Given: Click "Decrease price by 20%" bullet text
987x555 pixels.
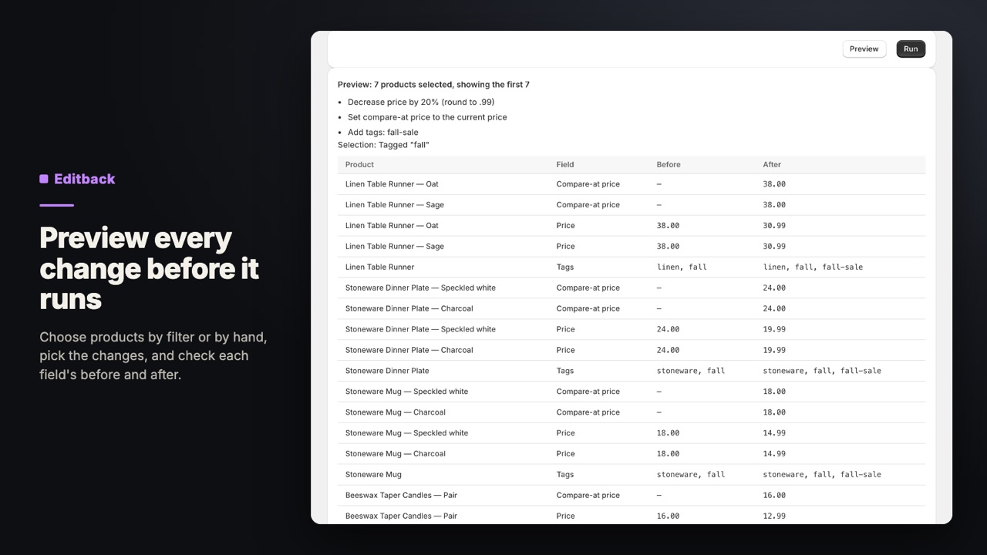Looking at the screenshot, I should pos(421,102).
